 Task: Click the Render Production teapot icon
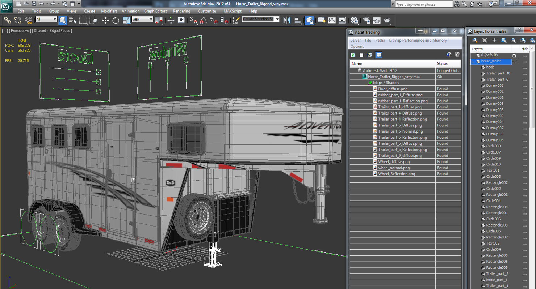387,20
